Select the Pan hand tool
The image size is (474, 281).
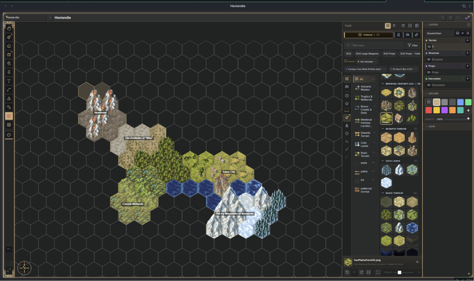(x=9, y=28)
